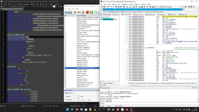Click the pause debugger icon in IDA toolbar
This screenshot has width=199, height=112.
pos(161,7)
